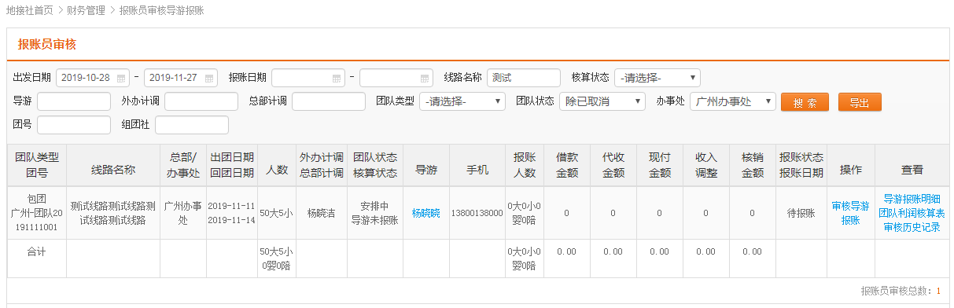Viewport: 954px width, 308px height.
Task: Open calendar icon in first 报账日期 field
Action: [337, 78]
